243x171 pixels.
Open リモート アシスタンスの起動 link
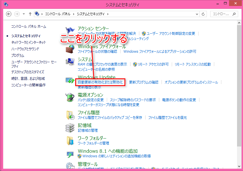[x=193, y=64]
